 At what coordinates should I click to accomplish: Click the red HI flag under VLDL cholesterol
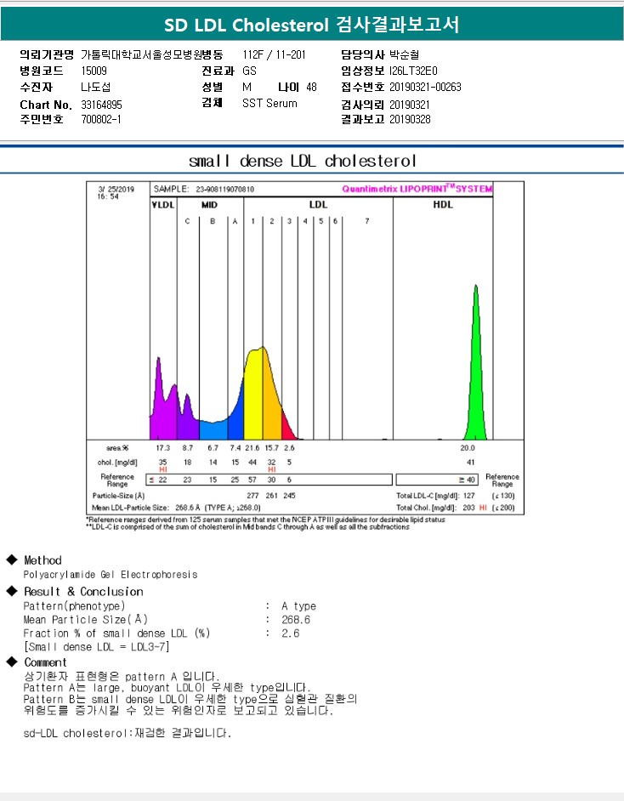click(x=163, y=469)
